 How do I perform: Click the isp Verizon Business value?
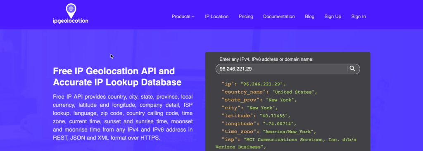[x=286, y=144]
